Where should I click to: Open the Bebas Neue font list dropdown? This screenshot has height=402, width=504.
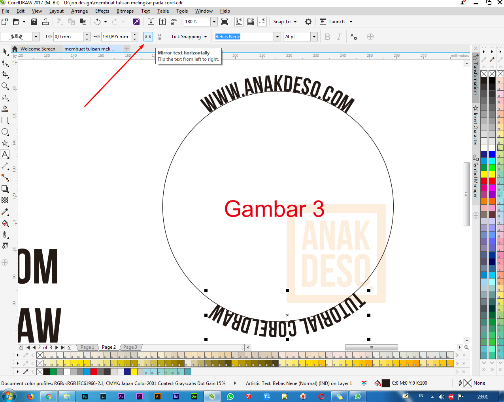[x=277, y=37]
